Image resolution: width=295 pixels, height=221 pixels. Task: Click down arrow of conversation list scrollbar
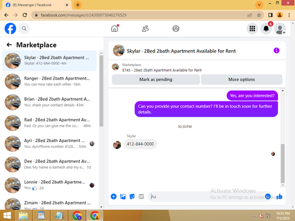(101, 207)
